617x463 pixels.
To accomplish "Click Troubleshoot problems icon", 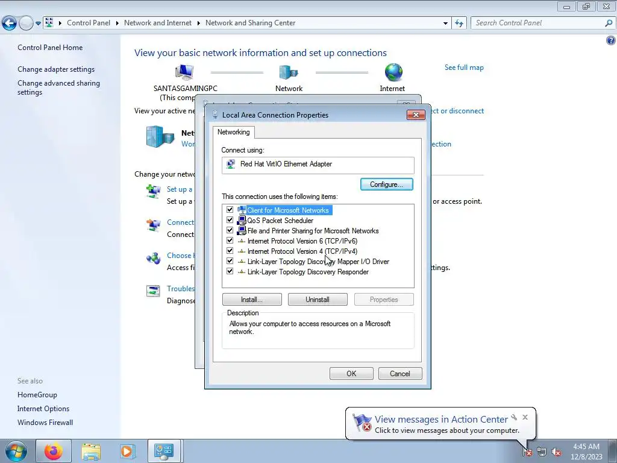I will [153, 291].
